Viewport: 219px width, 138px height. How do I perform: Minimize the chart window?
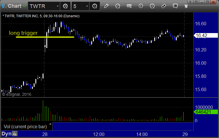click(x=202, y=2)
